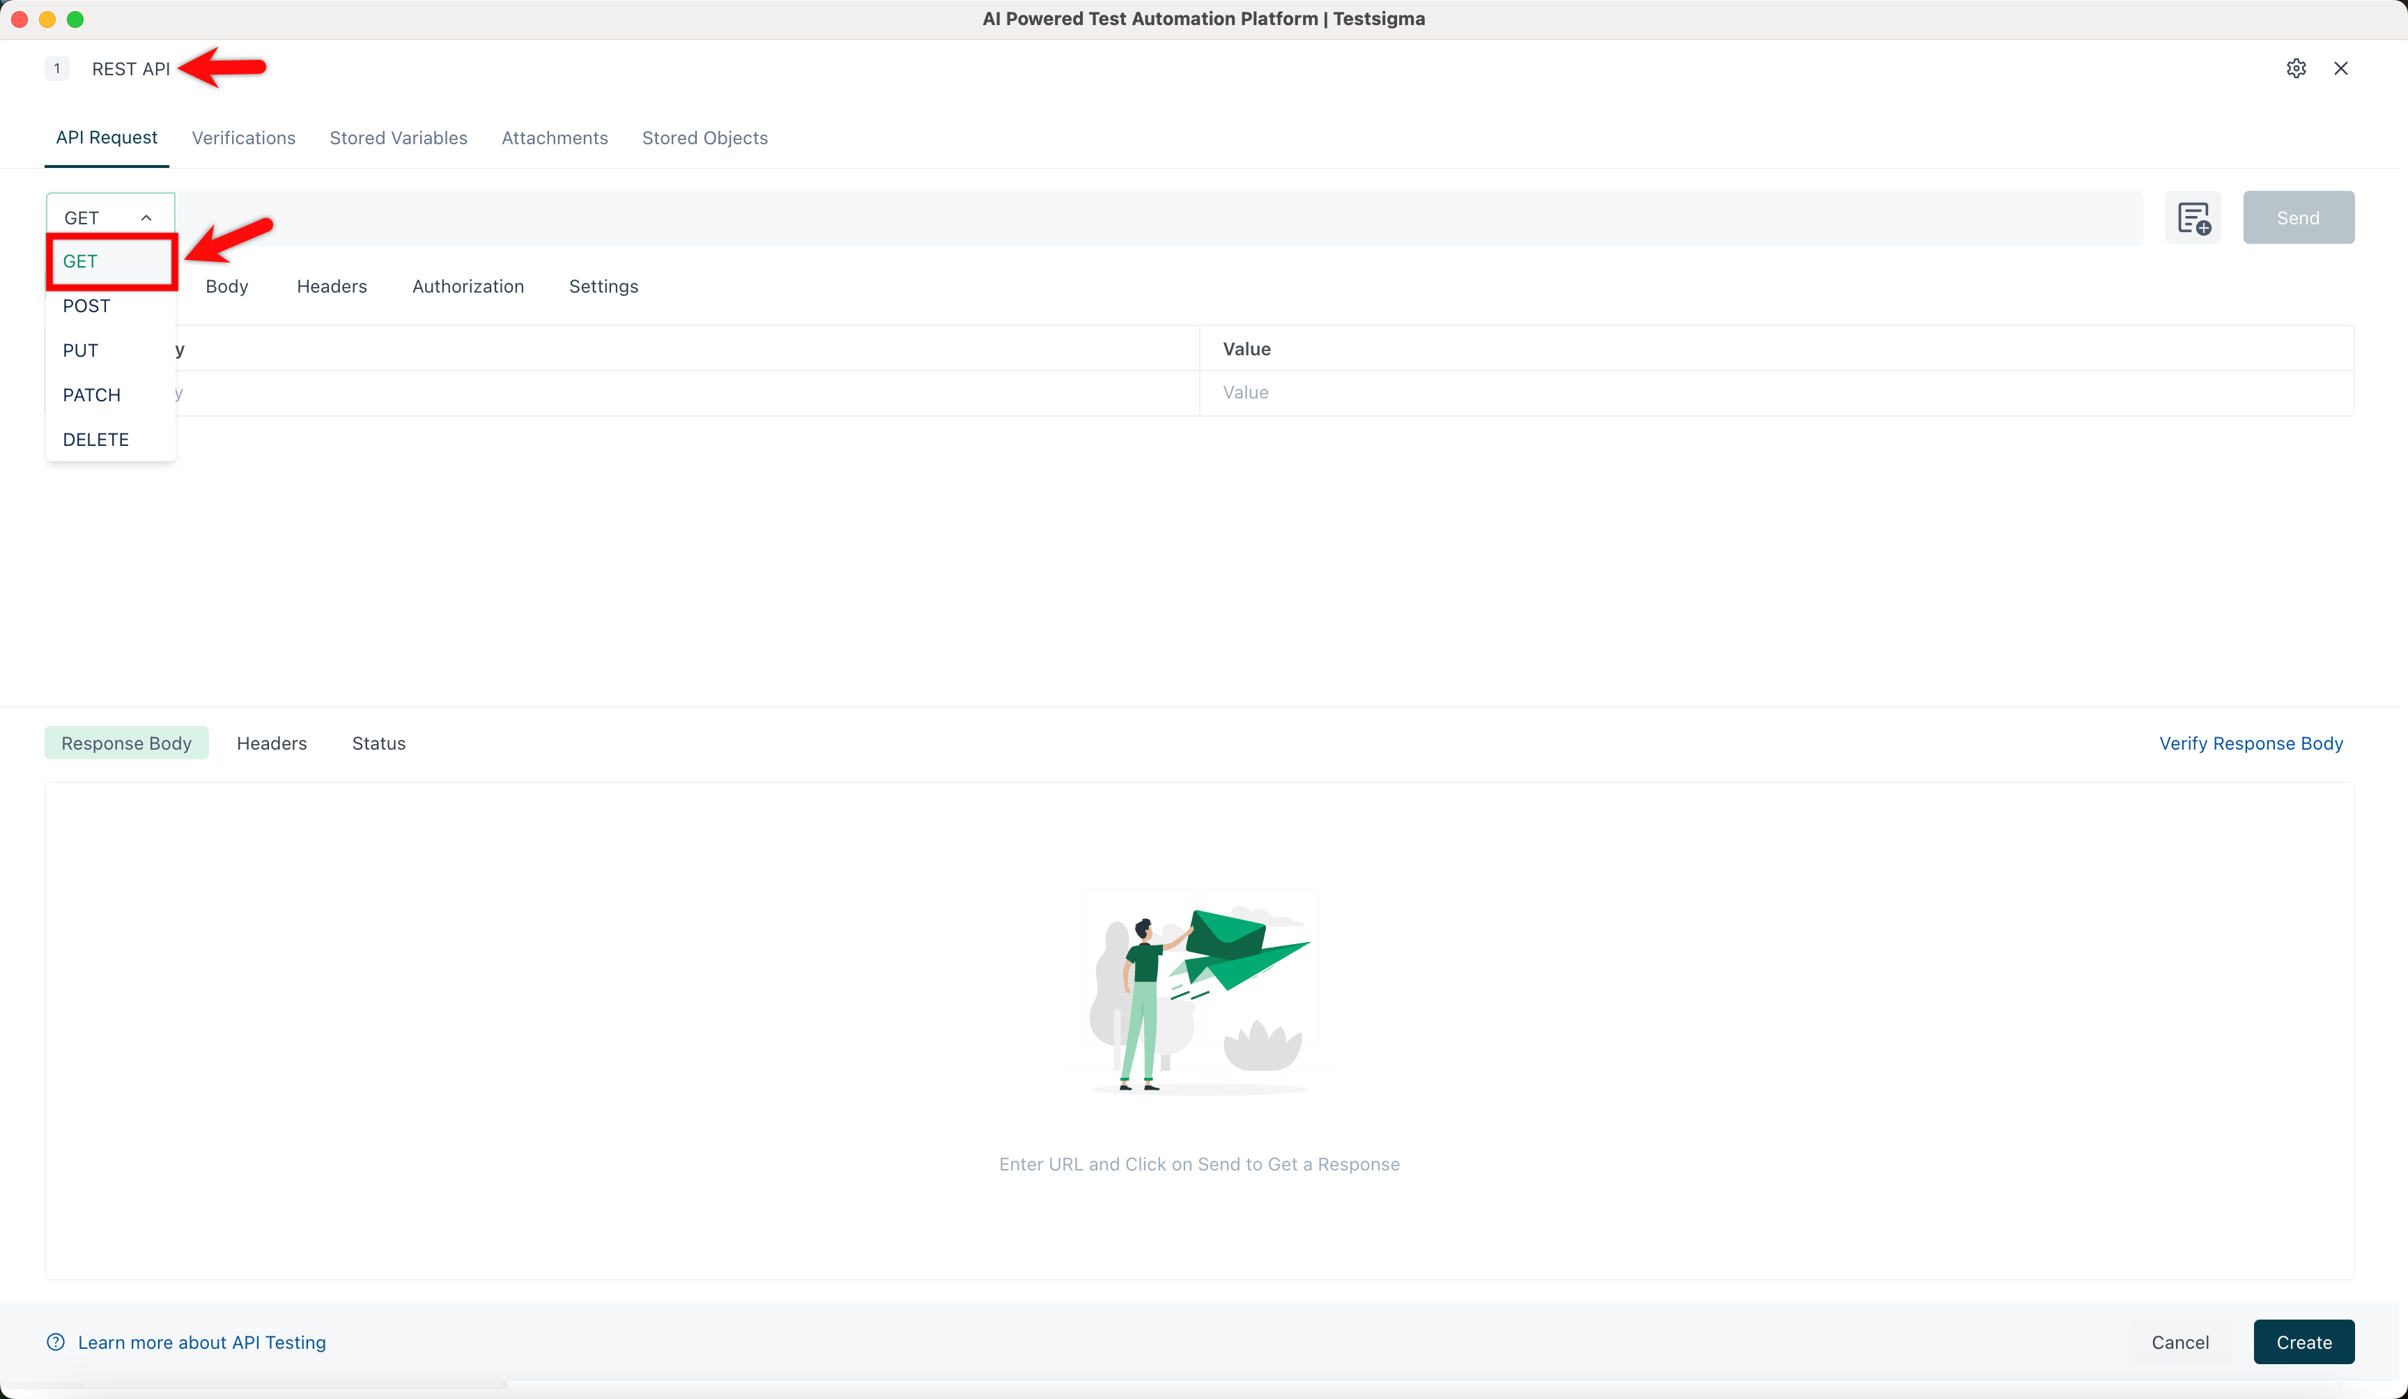This screenshot has height=1399, width=2408.
Task: Open the help question mark icon
Action: (x=56, y=1342)
